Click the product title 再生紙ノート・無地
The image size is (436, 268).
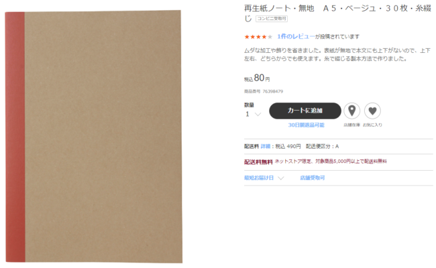[279, 8]
